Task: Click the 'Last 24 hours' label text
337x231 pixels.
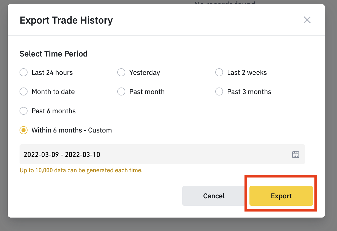Action: point(52,72)
